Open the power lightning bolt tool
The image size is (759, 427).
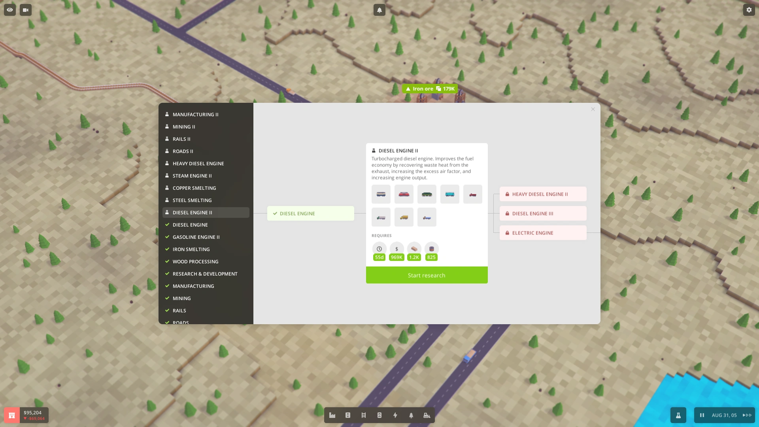(395, 415)
